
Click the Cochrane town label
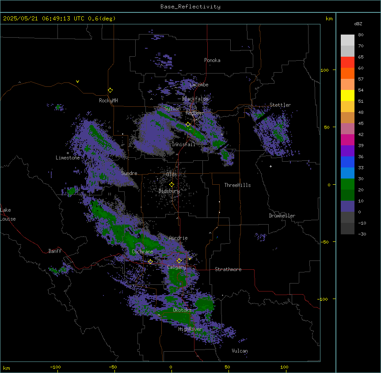click(x=142, y=252)
